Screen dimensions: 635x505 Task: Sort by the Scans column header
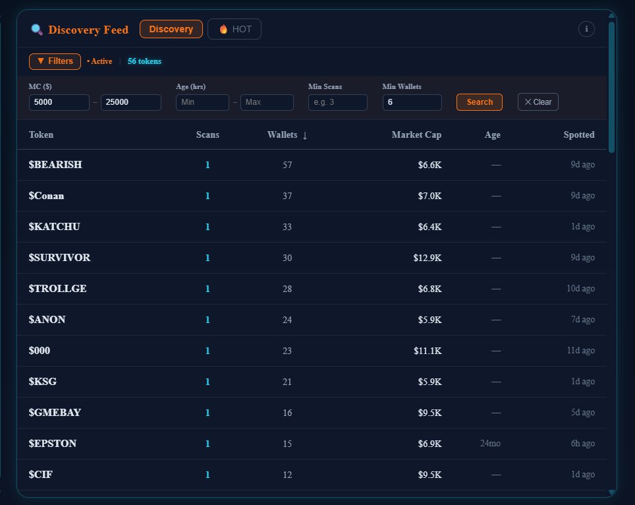[207, 135]
